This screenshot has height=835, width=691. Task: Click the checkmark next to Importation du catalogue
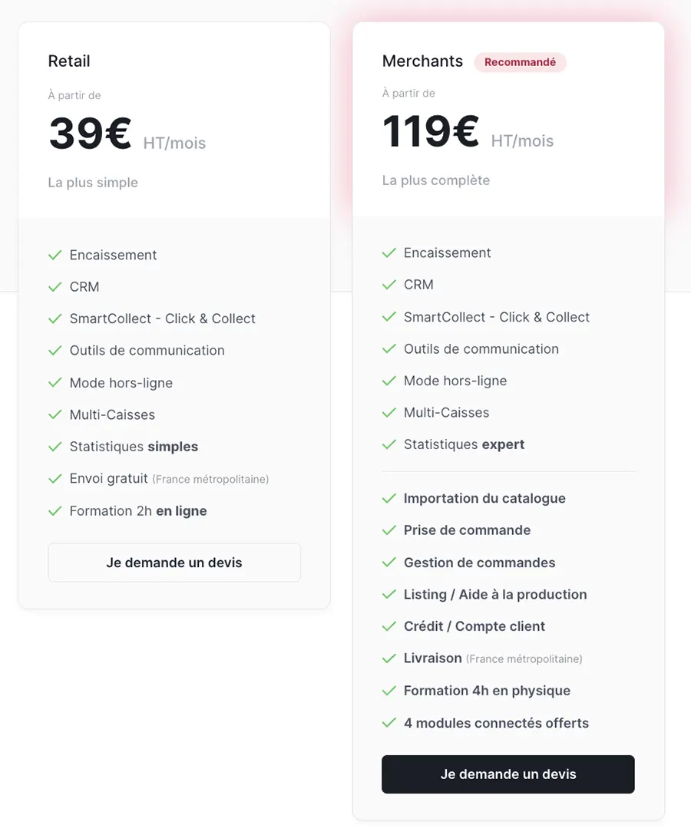point(388,499)
